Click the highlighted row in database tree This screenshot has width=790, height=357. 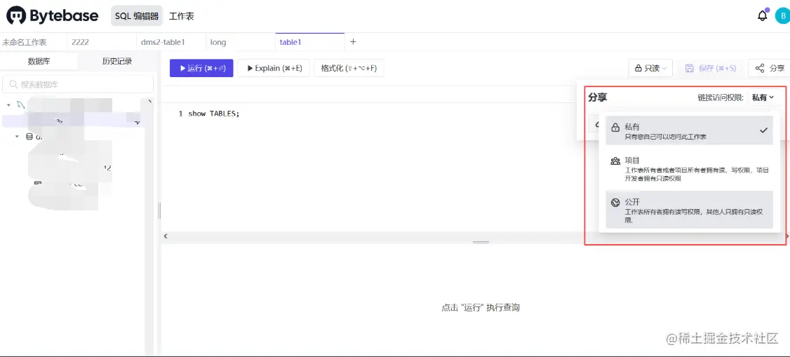73,121
